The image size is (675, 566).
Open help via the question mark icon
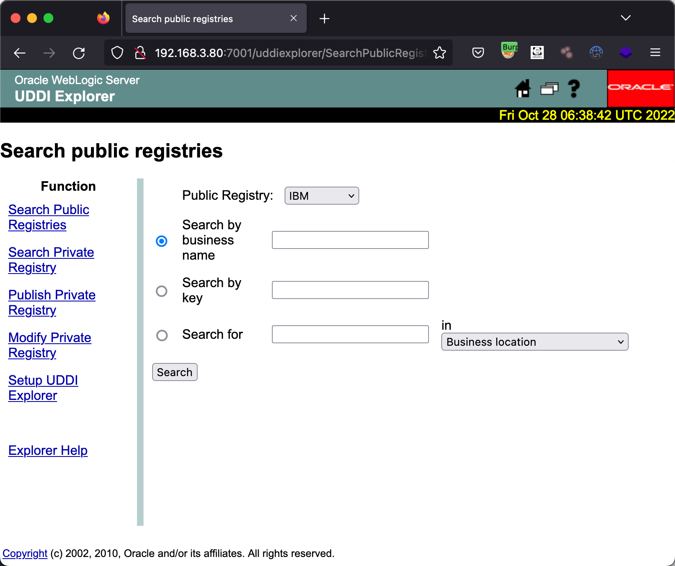tap(574, 89)
